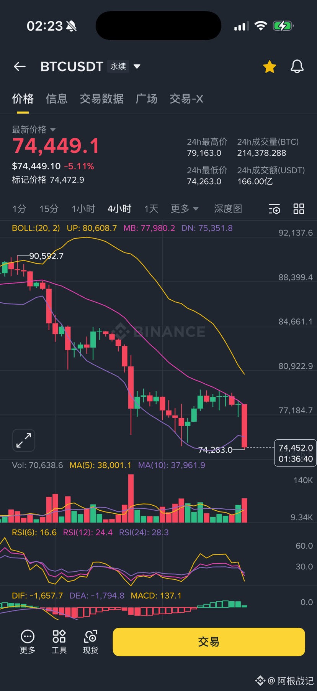Switch to the 信息 tab
This screenshot has height=691, width=317.
pos(57,99)
